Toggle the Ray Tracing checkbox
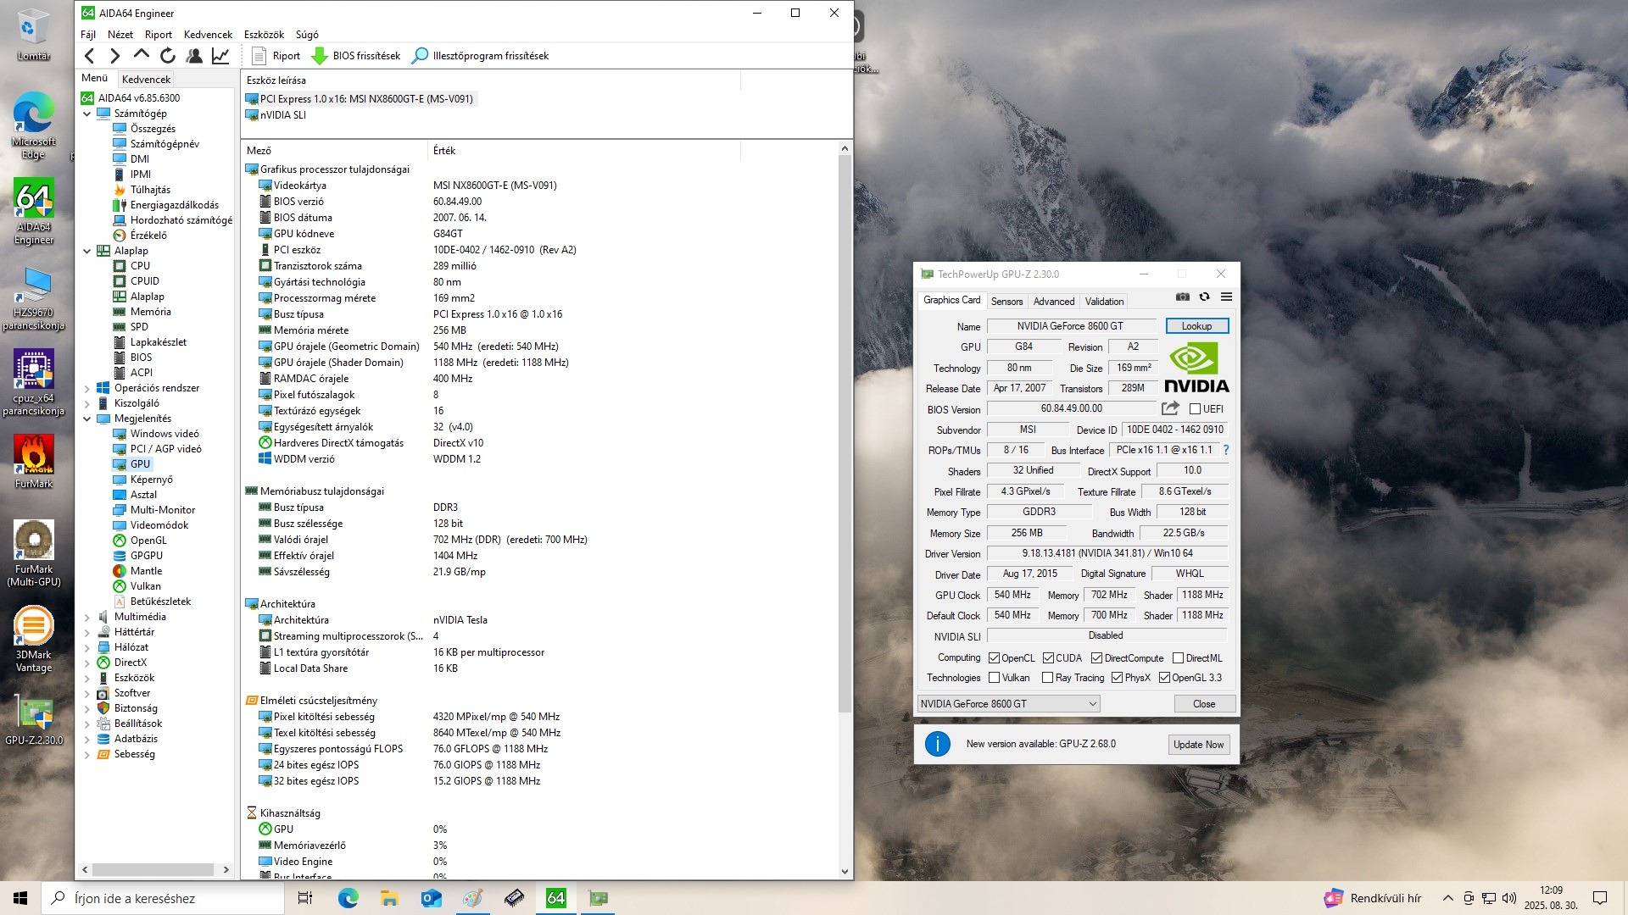The height and width of the screenshot is (915, 1628). [1047, 678]
